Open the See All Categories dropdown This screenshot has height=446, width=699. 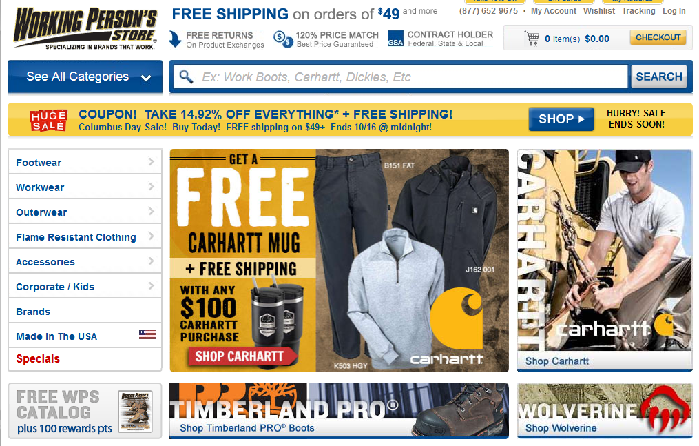coord(85,77)
